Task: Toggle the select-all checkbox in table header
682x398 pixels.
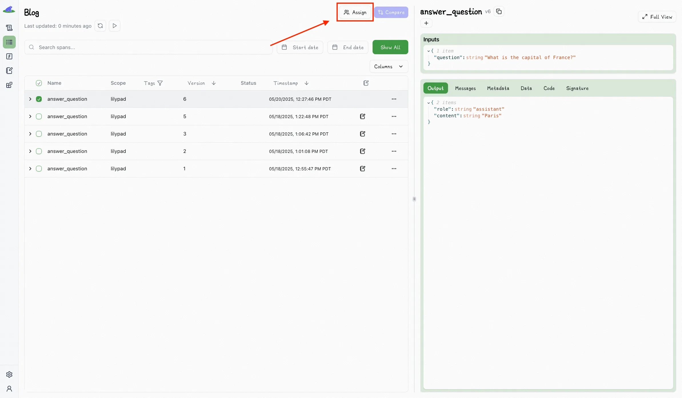Action: 39,83
